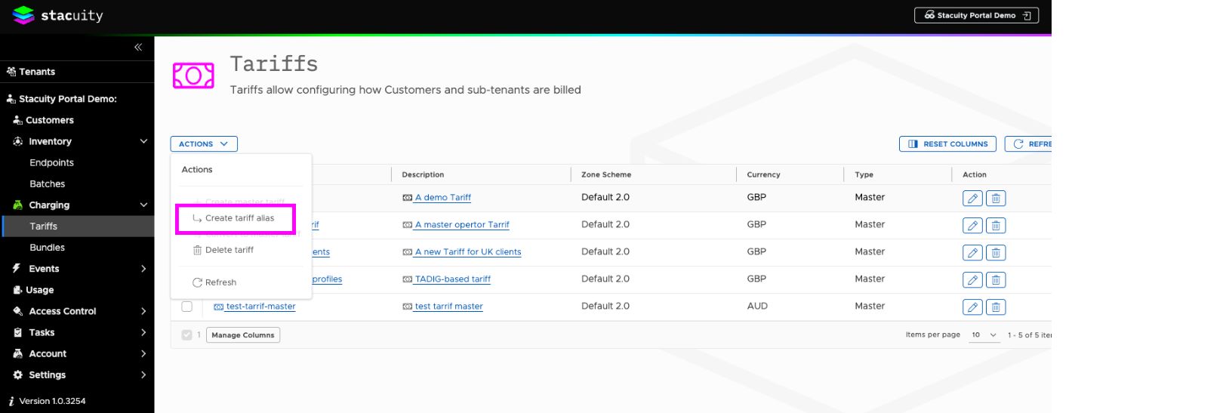Collapse the Charging section chevron
This screenshot has width=1226, height=413.
point(143,205)
